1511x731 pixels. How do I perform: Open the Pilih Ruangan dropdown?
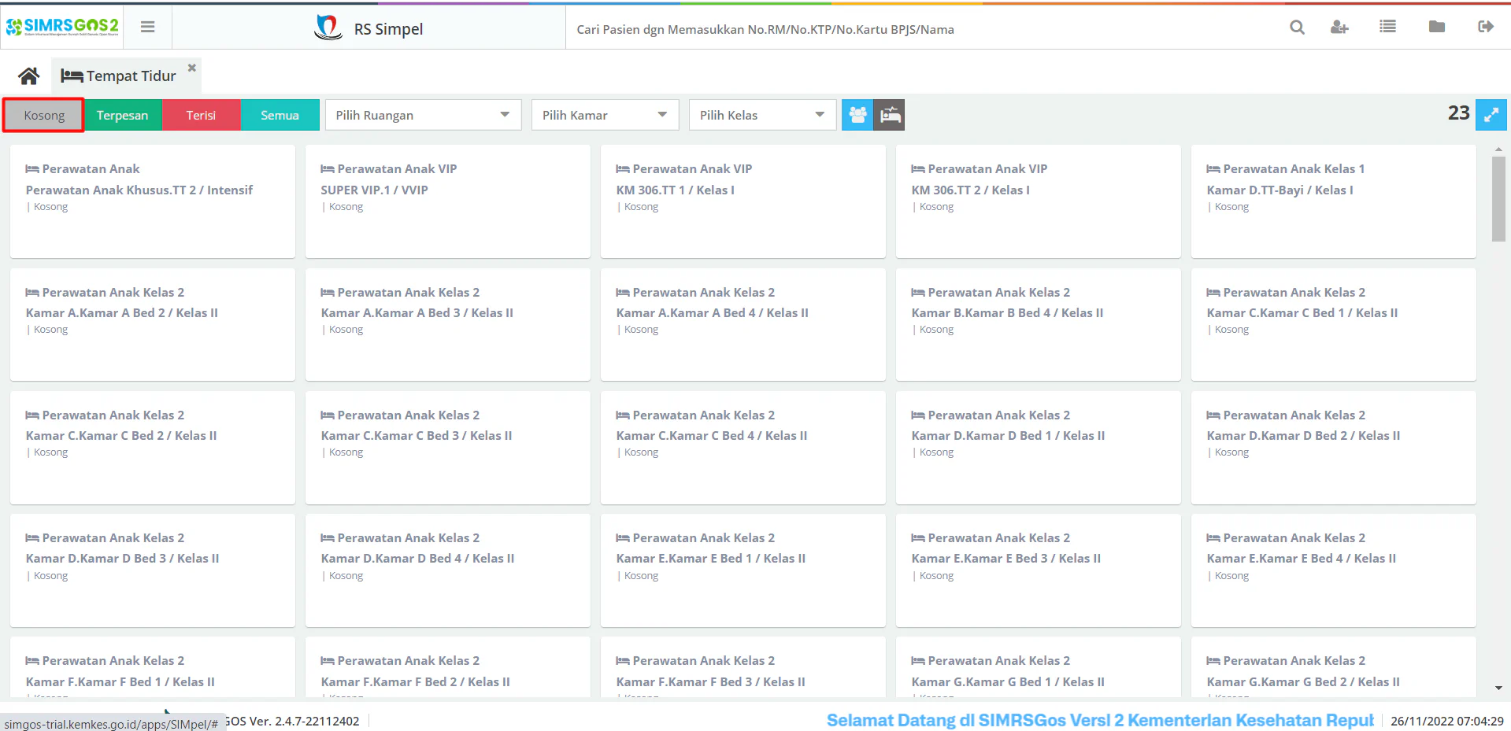click(423, 115)
